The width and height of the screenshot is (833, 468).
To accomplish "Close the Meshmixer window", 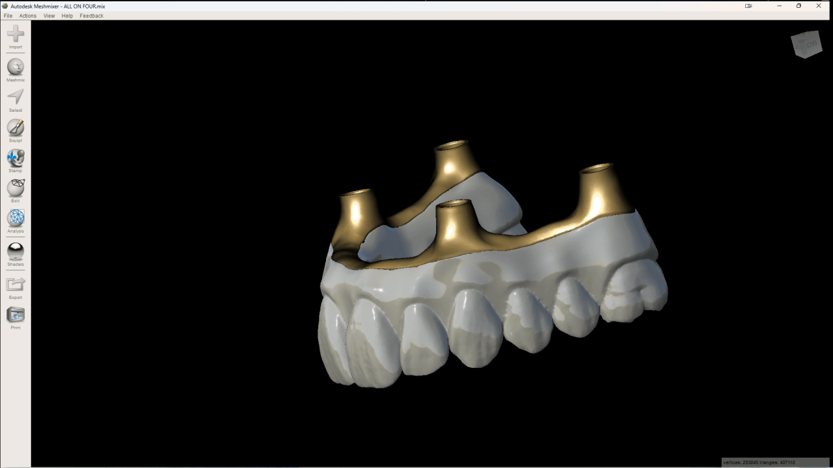I will 819,6.
